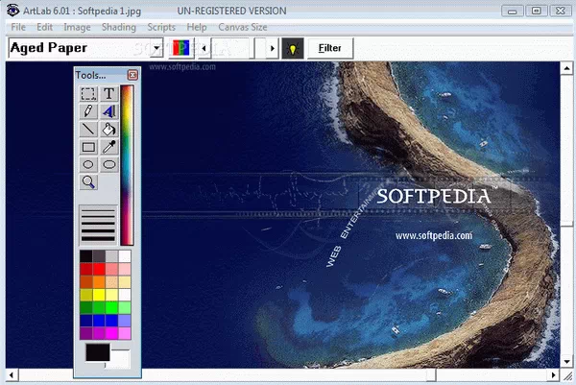The image size is (576, 385).
Task: Open the Shading menu
Action: pos(119,27)
